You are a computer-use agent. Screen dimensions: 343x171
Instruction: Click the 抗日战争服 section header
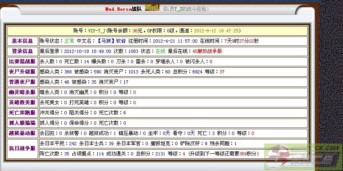point(22,148)
